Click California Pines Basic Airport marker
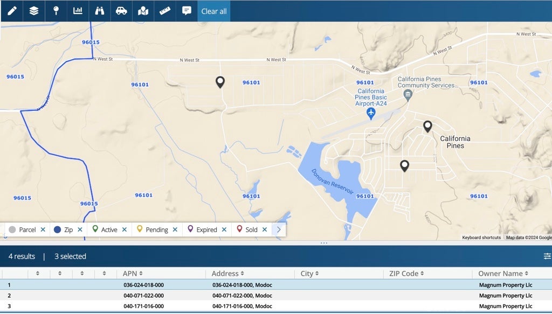The height and width of the screenshot is (314, 552). click(x=371, y=113)
